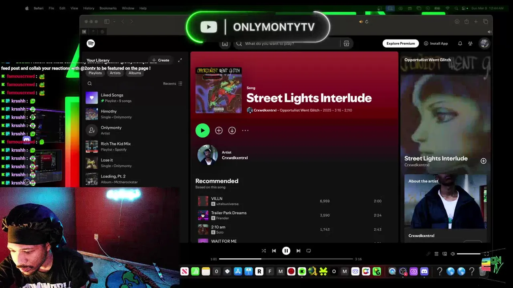Screen dimensions: 513x288
Task: Open the Recents sort dropdown
Action: (173, 84)
